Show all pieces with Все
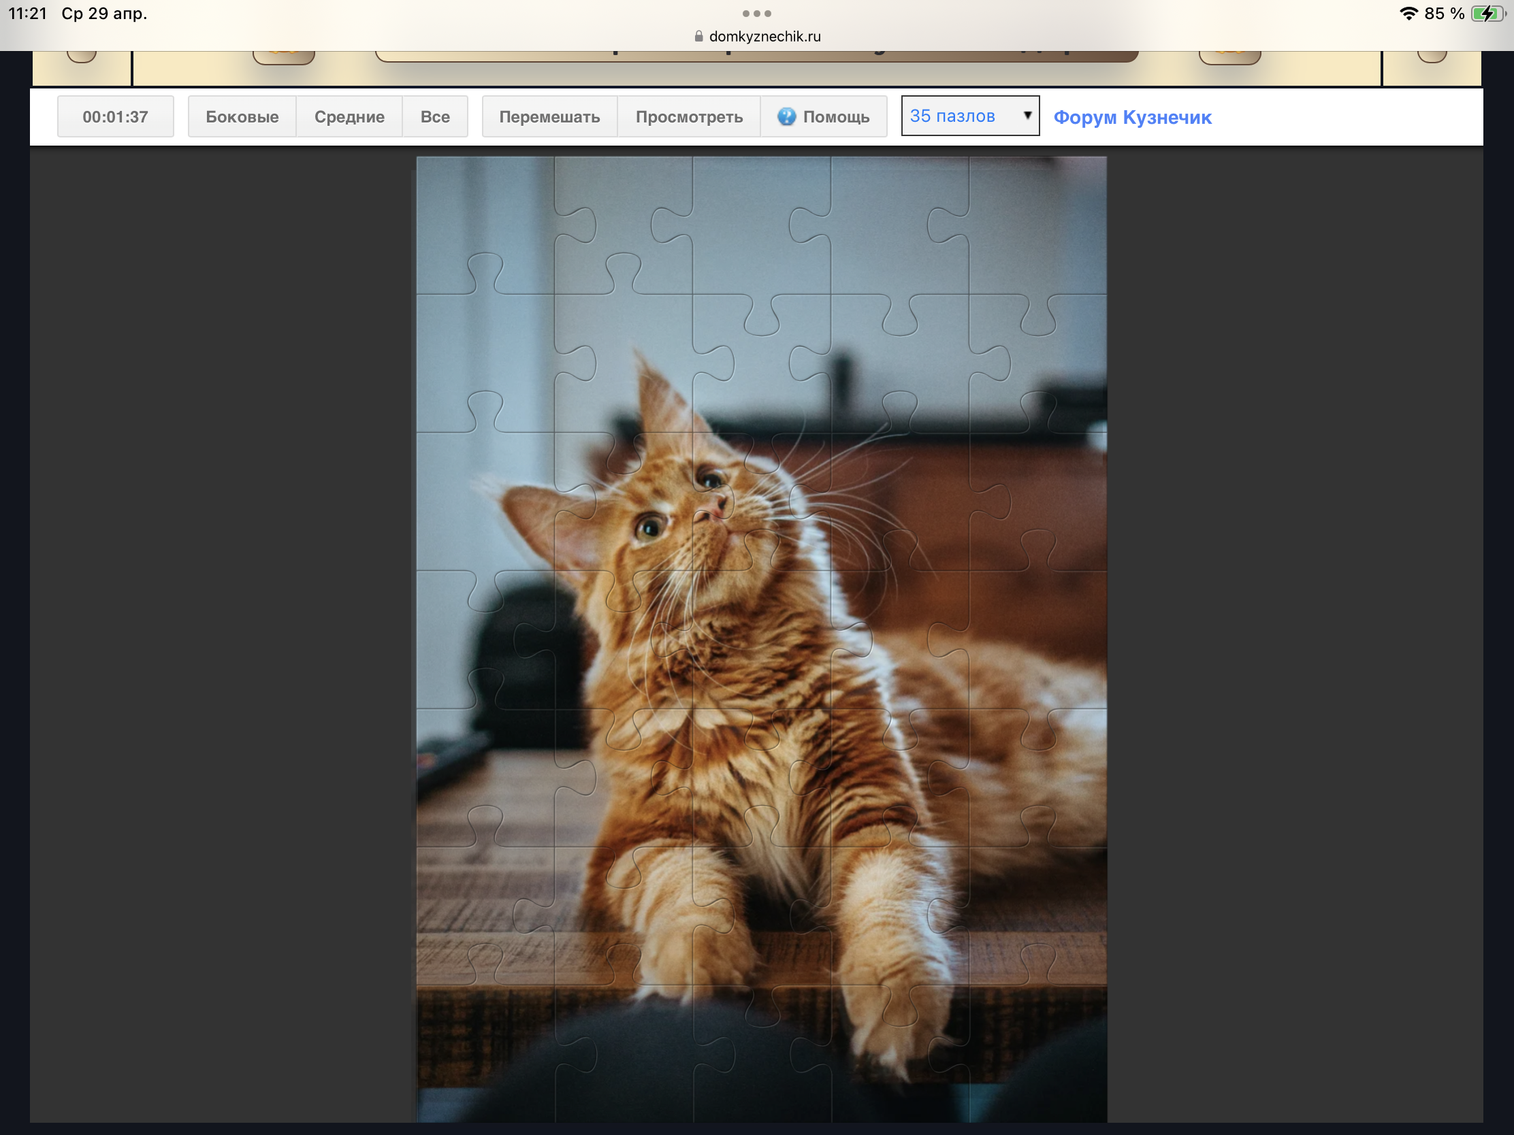Image resolution: width=1514 pixels, height=1135 pixels. (x=434, y=117)
